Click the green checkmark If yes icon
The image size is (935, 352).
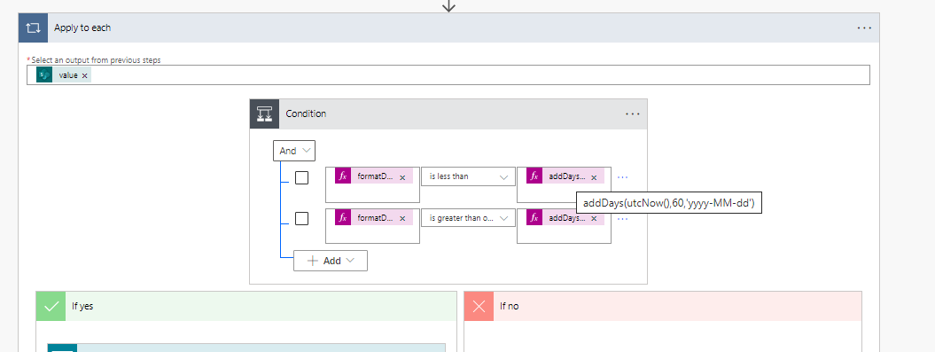pos(51,306)
